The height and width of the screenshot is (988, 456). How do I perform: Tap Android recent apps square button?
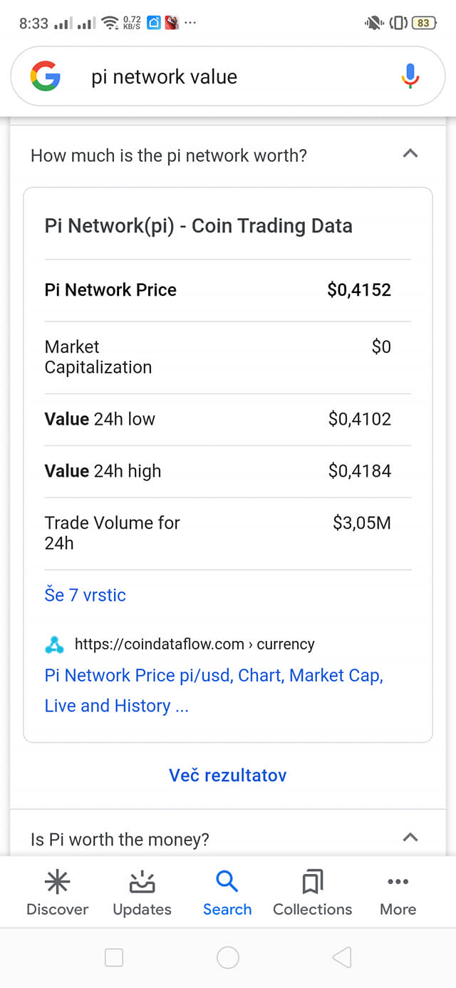pyautogui.click(x=114, y=957)
